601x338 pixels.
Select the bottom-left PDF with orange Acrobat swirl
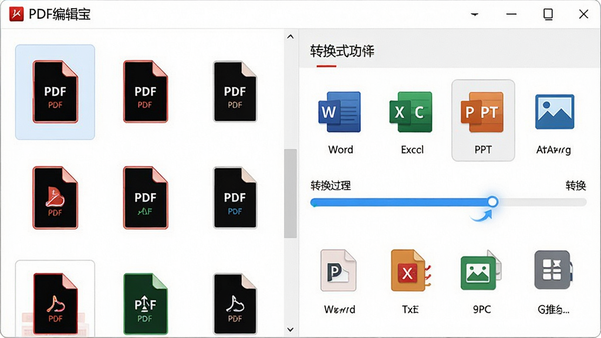pos(55,303)
